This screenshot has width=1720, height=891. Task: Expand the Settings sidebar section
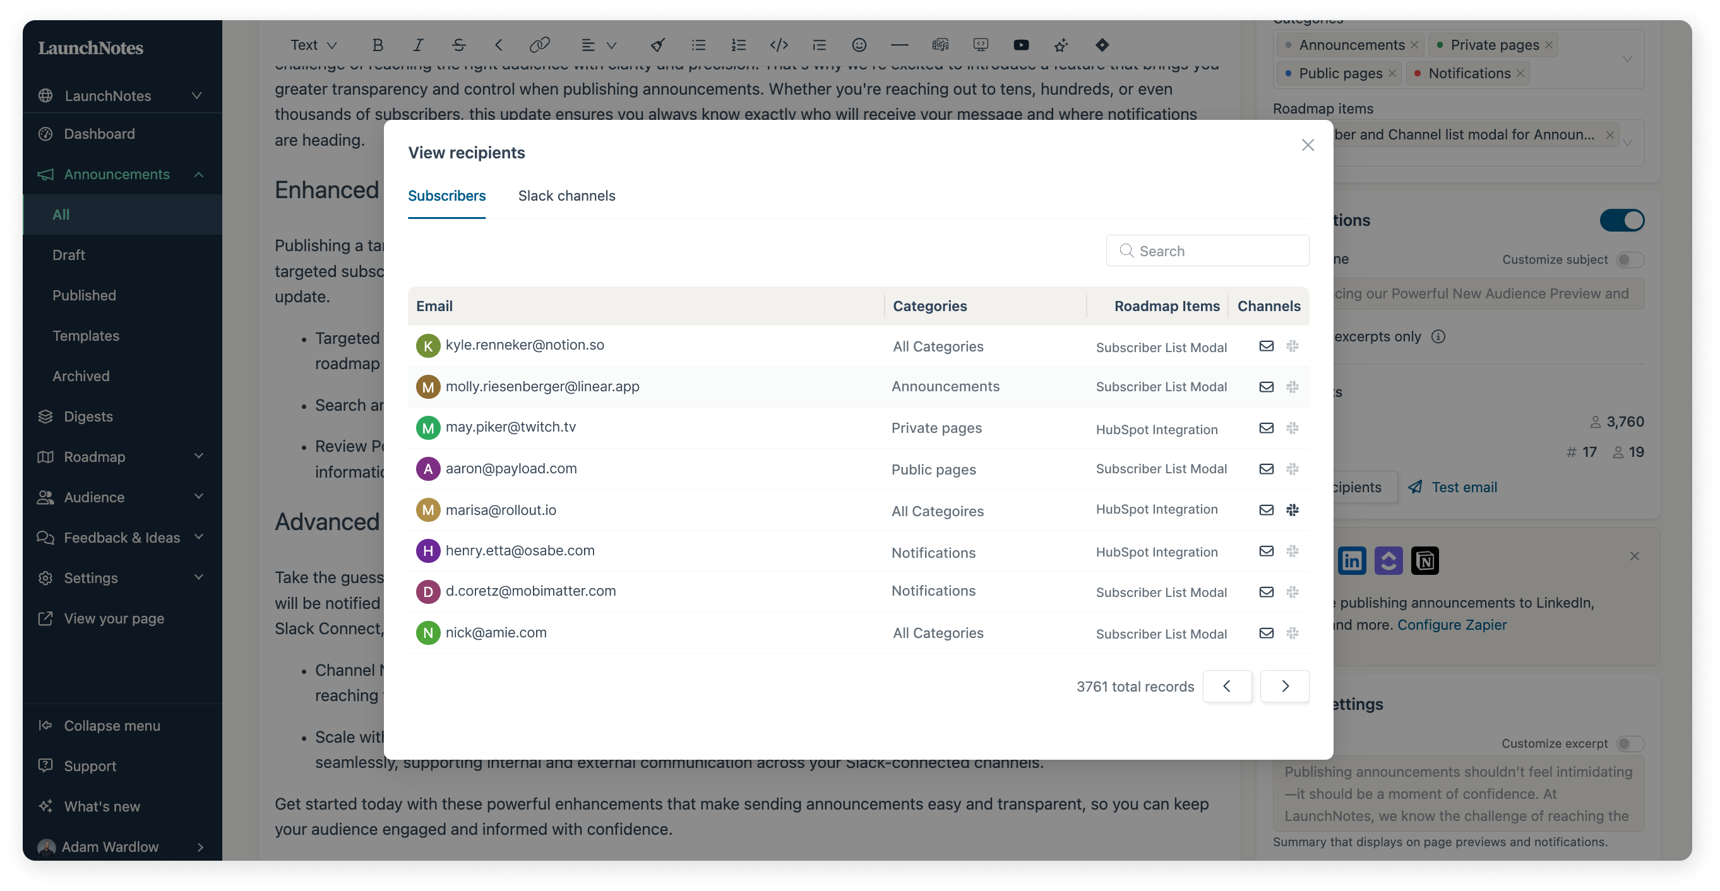click(198, 578)
